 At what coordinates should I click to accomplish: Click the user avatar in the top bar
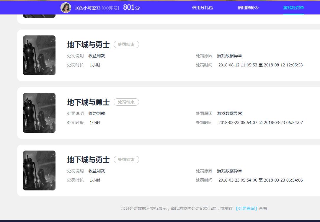(66, 7)
